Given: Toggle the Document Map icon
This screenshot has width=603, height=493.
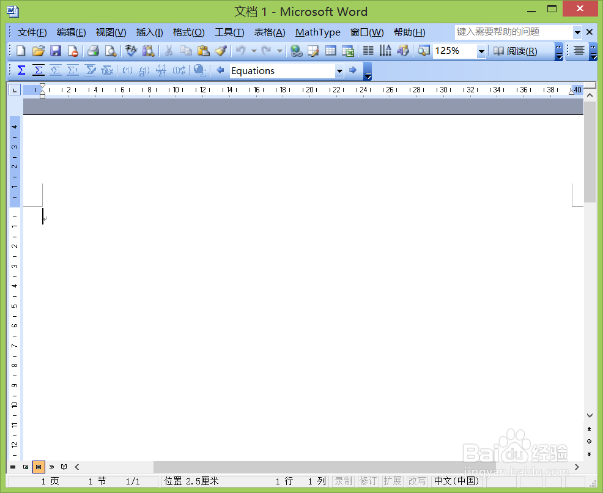Looking at the screenshot, I should pos(424,51).
